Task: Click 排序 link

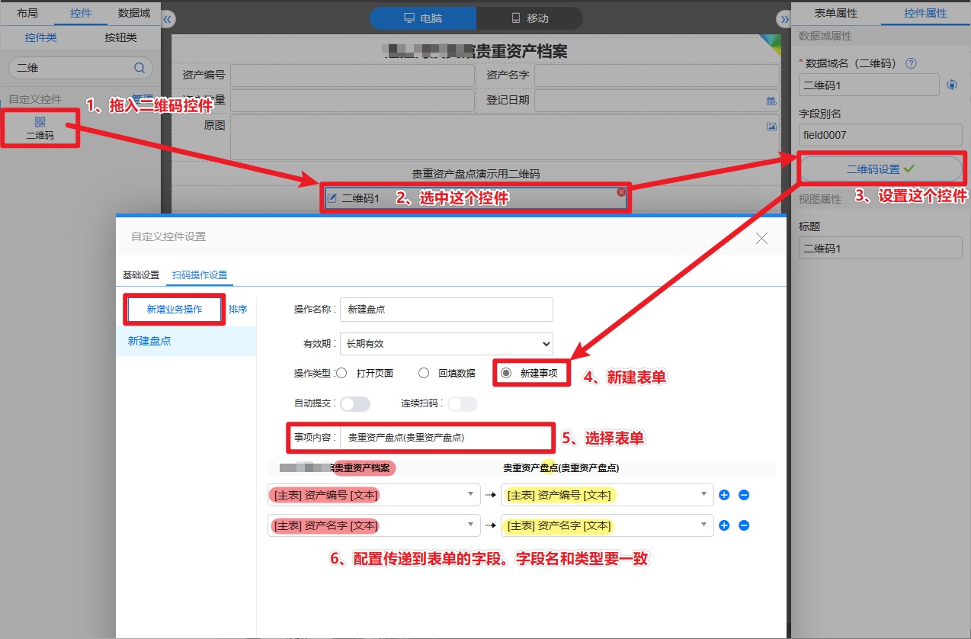Action: coord(238,310)
